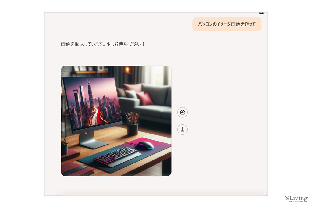Click the pencil holder cup on the desk
Viewport: 312px width, 208px height.
coord(132,128)
